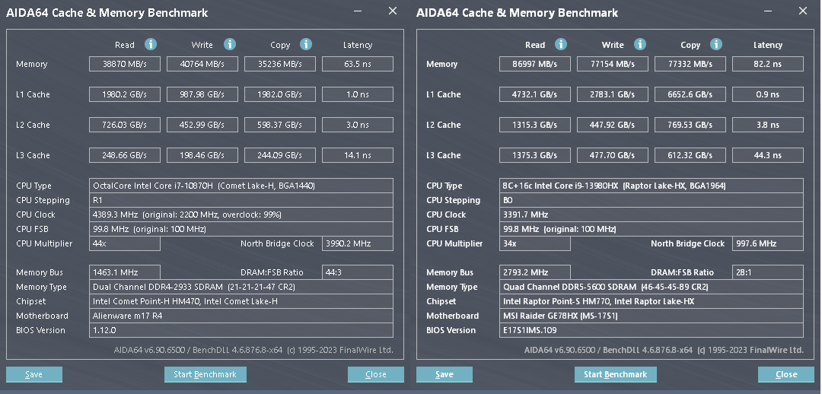This screenshot has height=394, width=822.
Task: Click the Copy info icon in left window
Action: point(306,45)
